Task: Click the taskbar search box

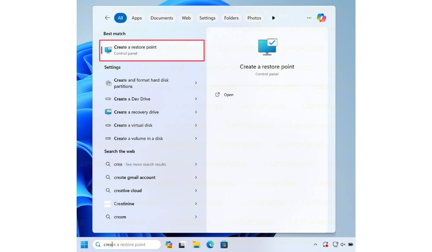Action: pos(127,244)
